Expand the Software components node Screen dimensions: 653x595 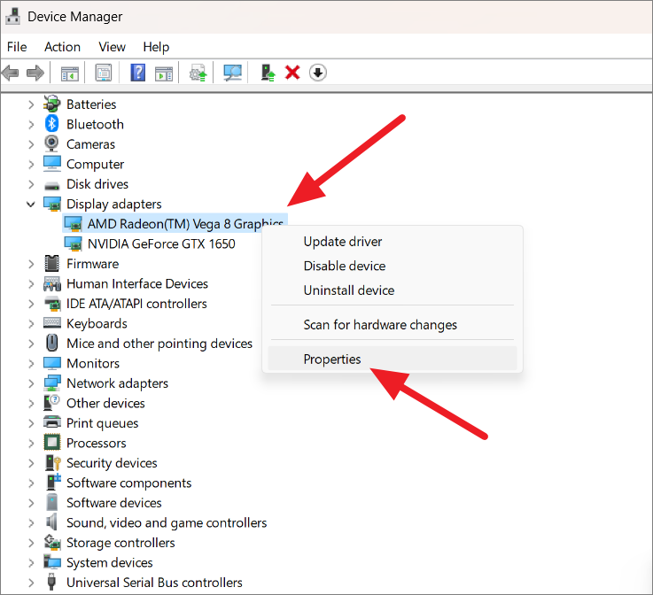(x=31, y=483)
